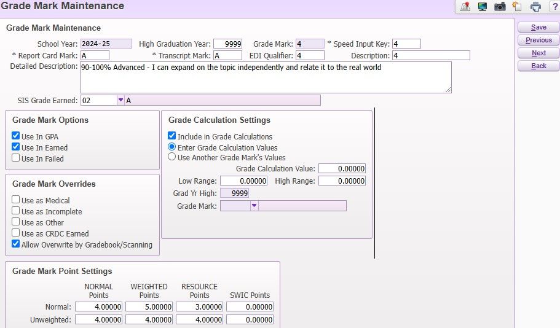Click the Next button

[538, 53]
